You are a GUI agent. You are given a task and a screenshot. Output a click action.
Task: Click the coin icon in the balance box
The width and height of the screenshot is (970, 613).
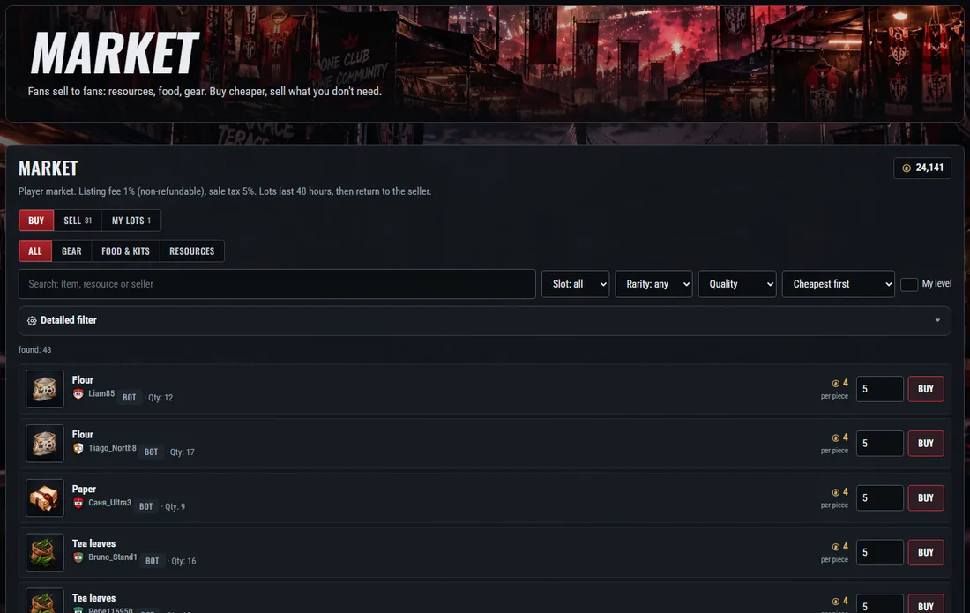[907, 168]
